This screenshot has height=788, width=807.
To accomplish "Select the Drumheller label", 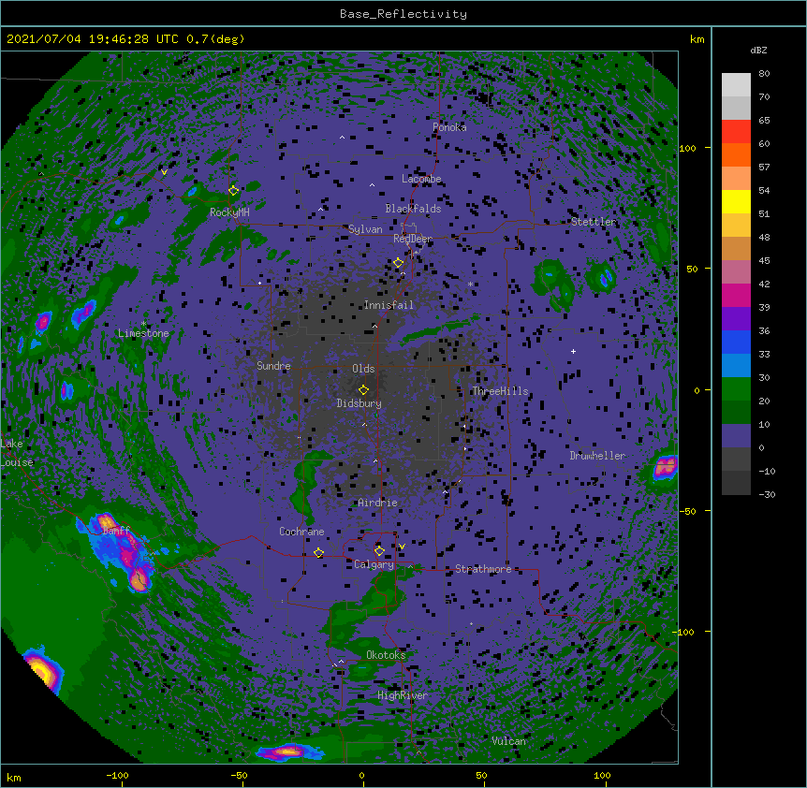I will [597, 456].
